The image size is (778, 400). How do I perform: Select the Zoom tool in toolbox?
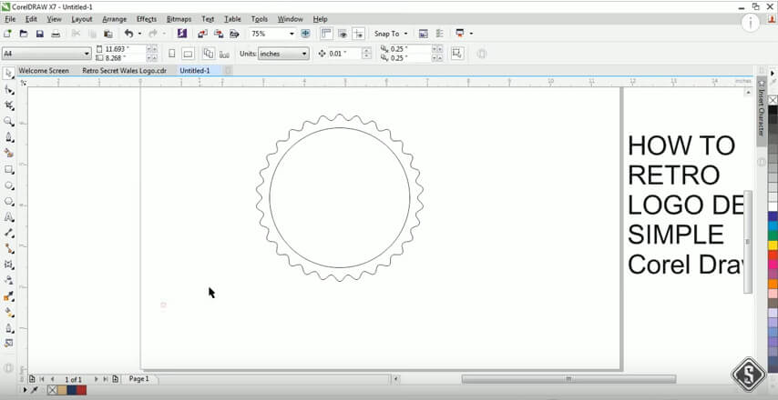9,121
